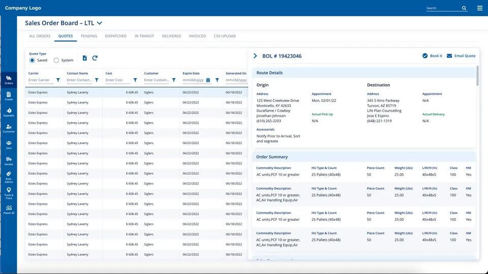Click the BOL # 19423046 heading
Viewport: 488px width, 274px height.
(x=282, y=56)
